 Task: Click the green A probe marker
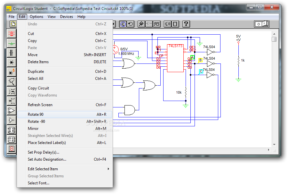[192, 57]
